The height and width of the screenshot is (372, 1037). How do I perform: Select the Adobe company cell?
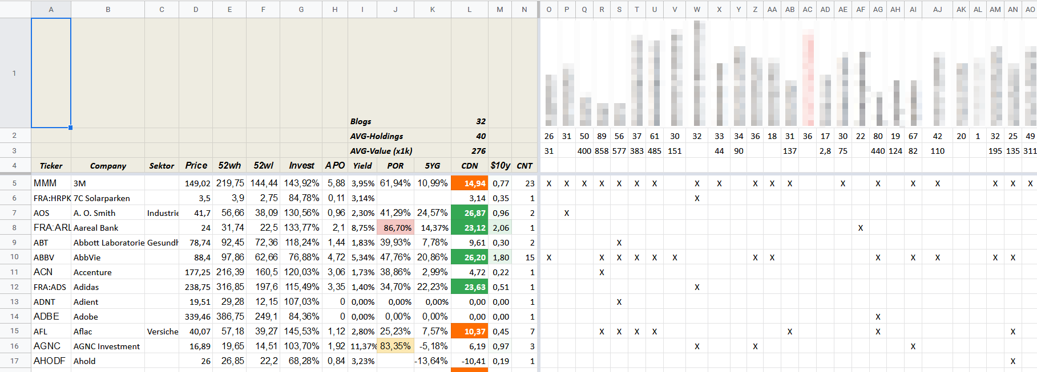108,317
